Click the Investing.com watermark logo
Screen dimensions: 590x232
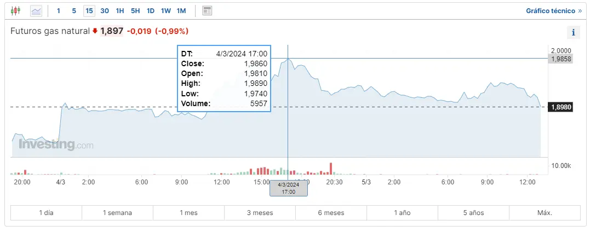[x=56, y=145]
